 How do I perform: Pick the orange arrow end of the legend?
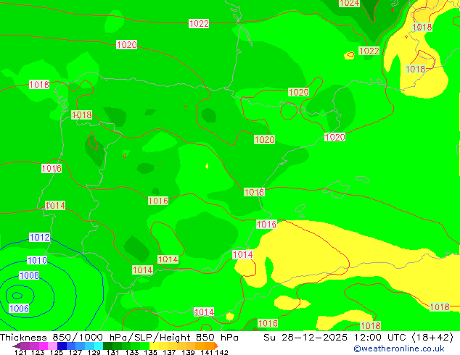[x=216, y=346]
